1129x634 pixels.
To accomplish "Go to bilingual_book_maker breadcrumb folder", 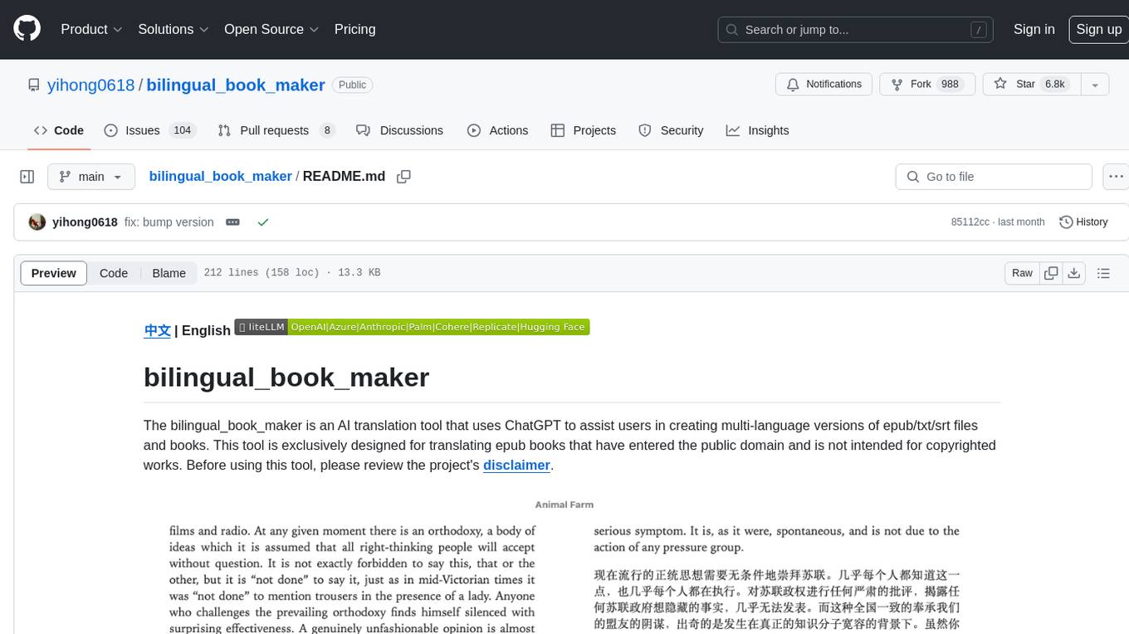I will 220,176.
